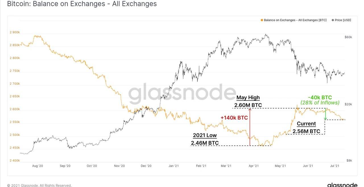
Task: Select the chart title Bitcoin: Balance on Exchanges
Action: pos(82,4)
